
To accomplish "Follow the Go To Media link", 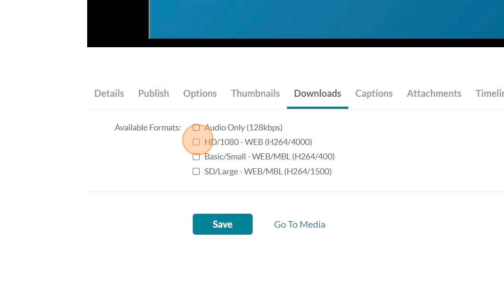I will pos(300,224).
